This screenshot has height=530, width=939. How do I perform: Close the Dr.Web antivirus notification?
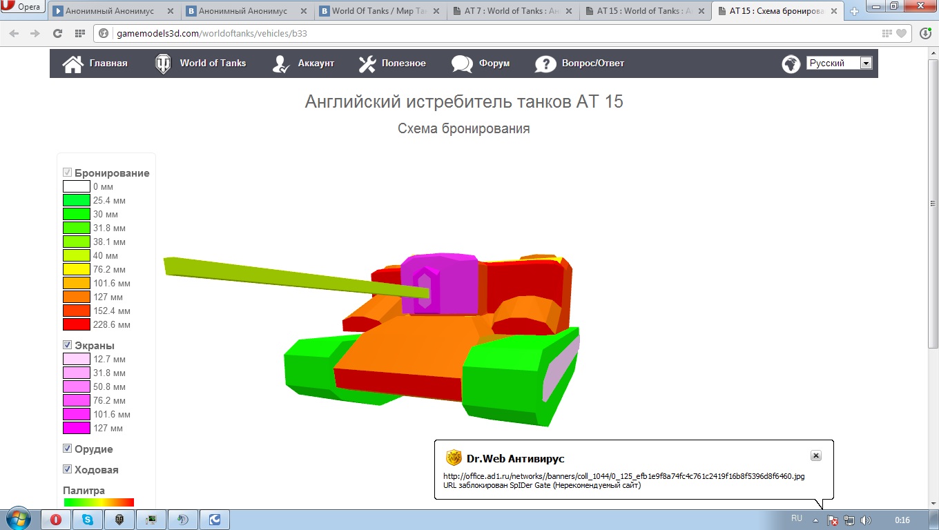tap(815, 455)
